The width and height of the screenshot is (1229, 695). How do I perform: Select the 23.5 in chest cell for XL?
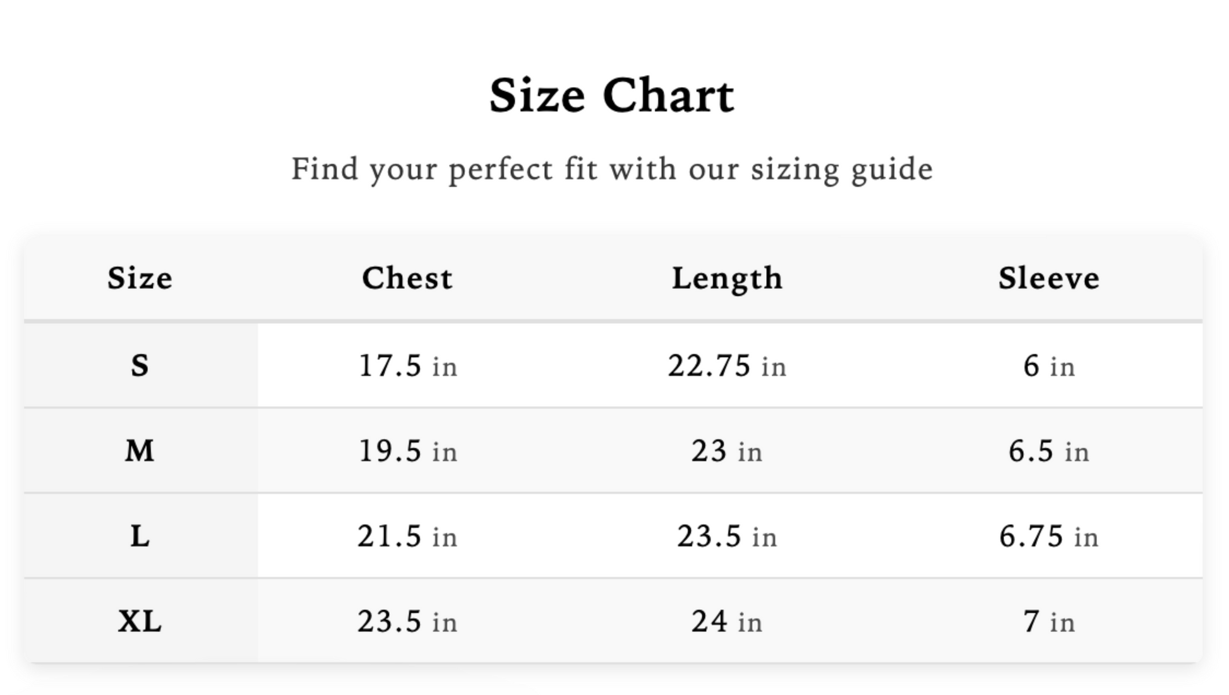pos(407,621)
